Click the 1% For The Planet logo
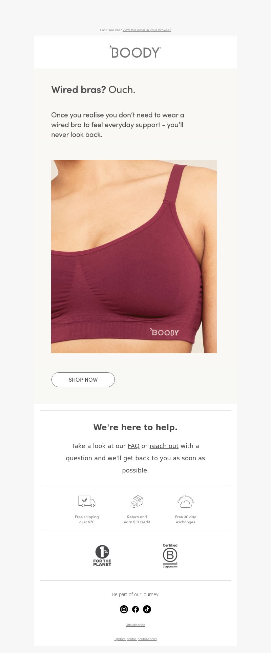This screenshot has width=271, height=653. tap(102, 555)
